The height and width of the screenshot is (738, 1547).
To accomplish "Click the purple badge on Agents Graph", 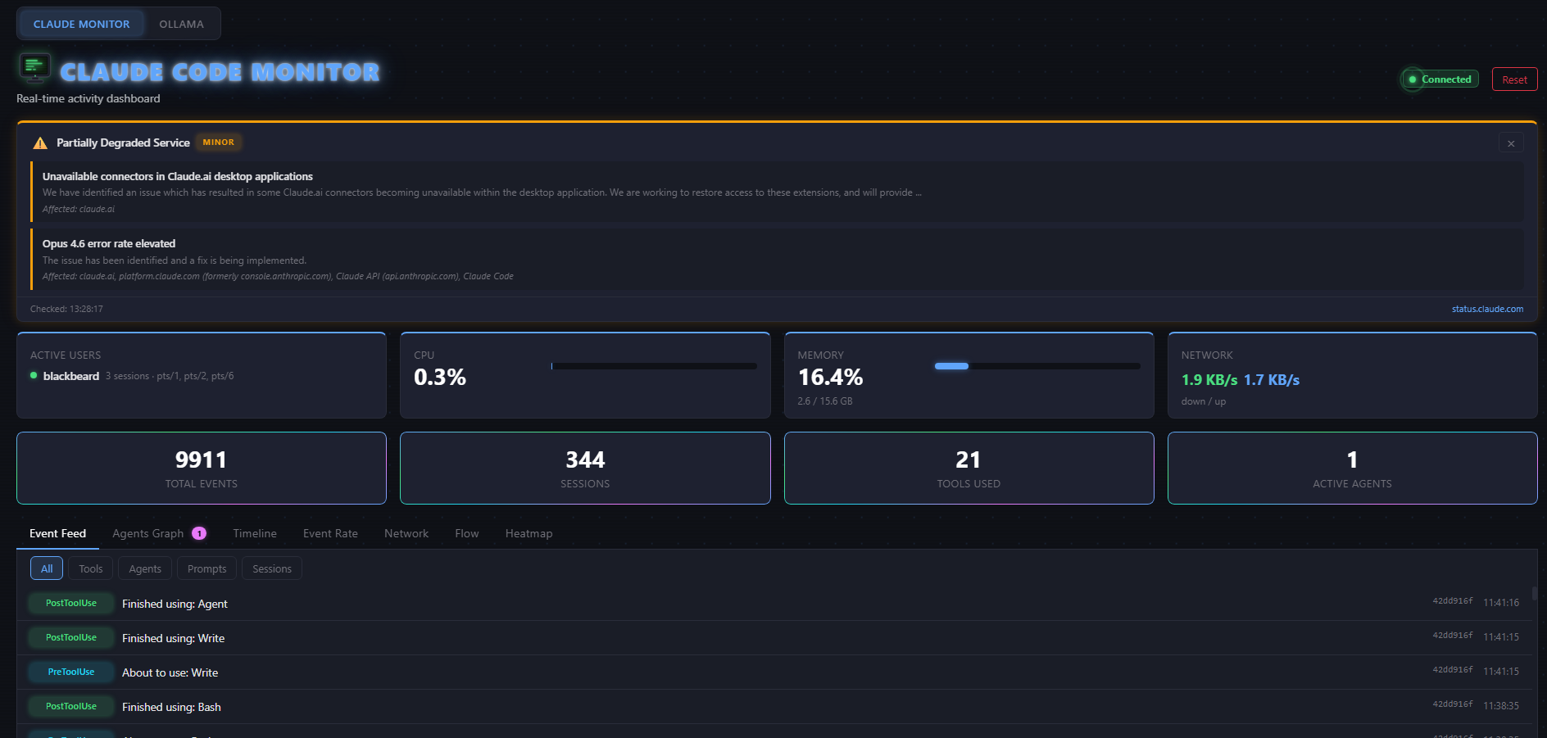I will click(x=199, y=533).
